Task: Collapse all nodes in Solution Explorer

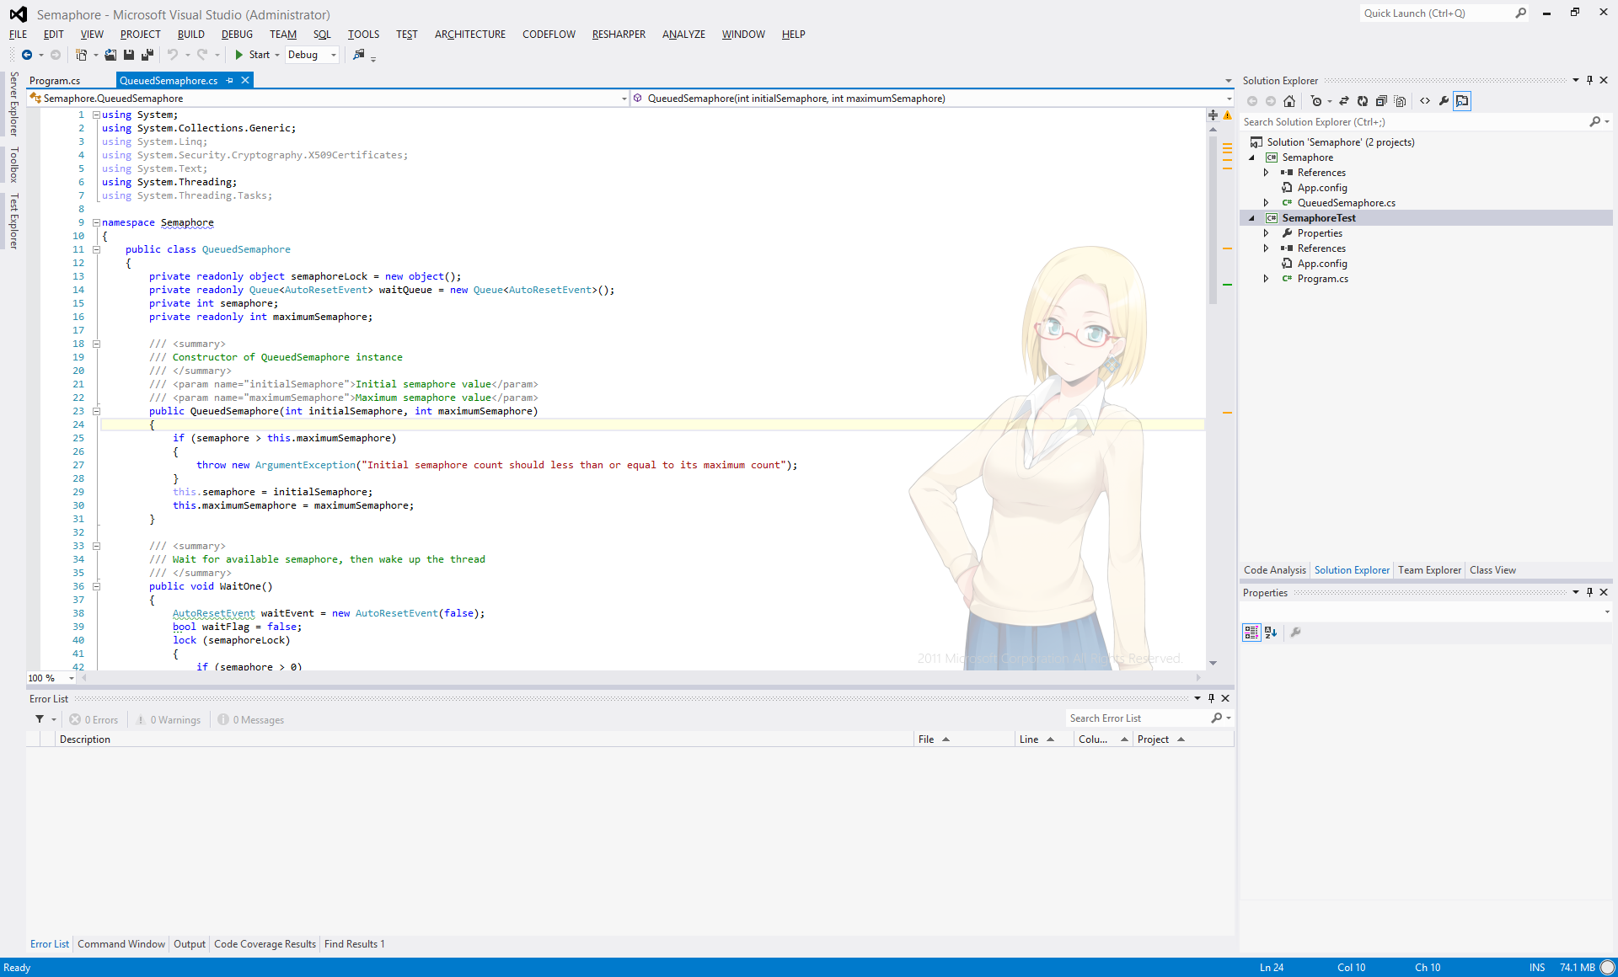Action: click(x=1381, y=101)
